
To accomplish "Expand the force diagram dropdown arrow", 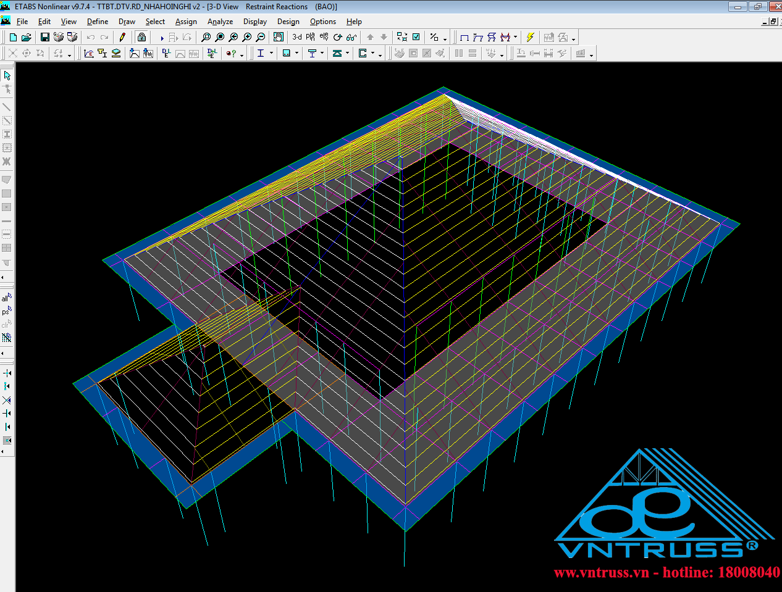I will [515, 38].
